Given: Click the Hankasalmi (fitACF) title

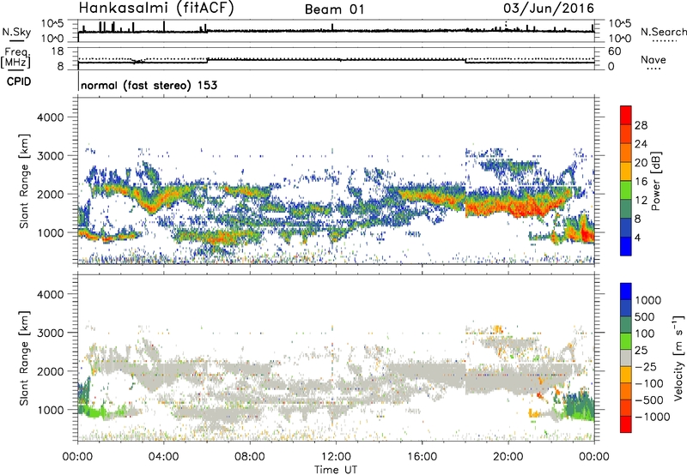Looking at the screenshot, I should 156,9.
